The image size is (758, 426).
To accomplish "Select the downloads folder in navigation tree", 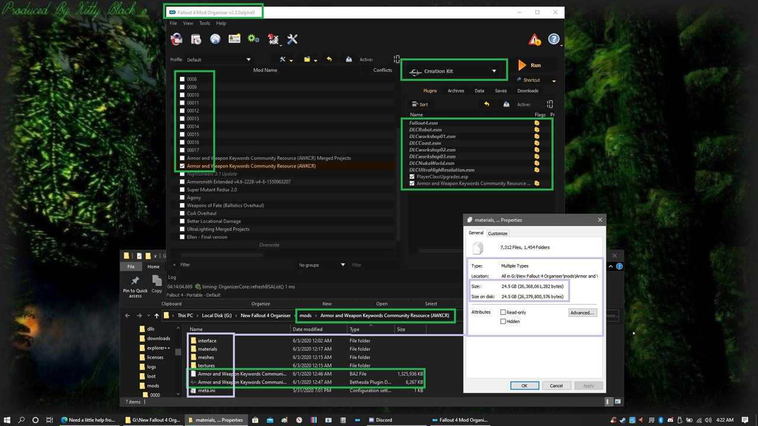I will pyautogui.click(x=159, y=338).
